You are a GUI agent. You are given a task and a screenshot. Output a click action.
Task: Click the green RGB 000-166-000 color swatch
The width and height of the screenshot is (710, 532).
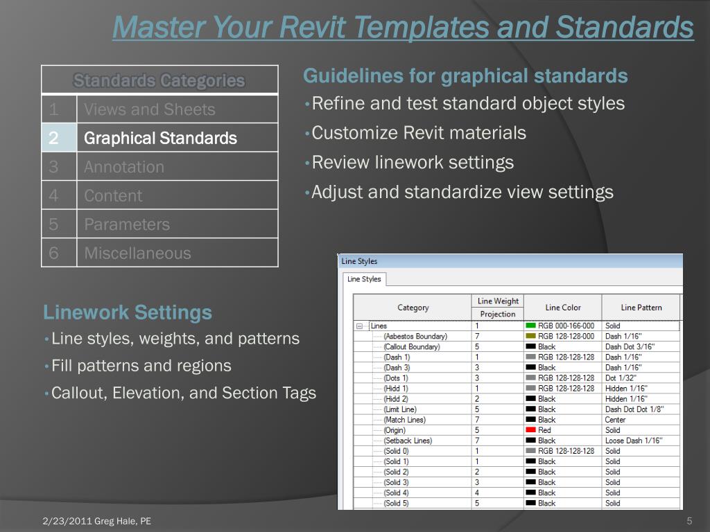tap(530, 326)
